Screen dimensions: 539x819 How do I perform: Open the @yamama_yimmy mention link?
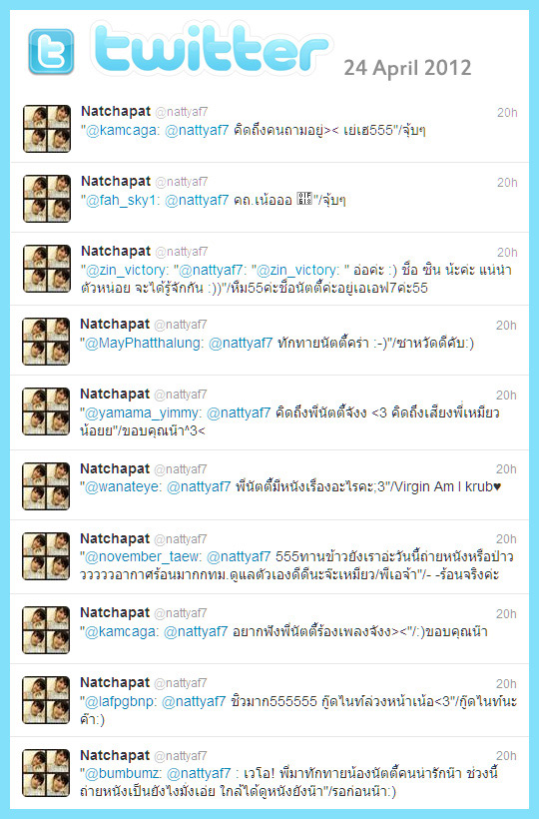(143, 413)
